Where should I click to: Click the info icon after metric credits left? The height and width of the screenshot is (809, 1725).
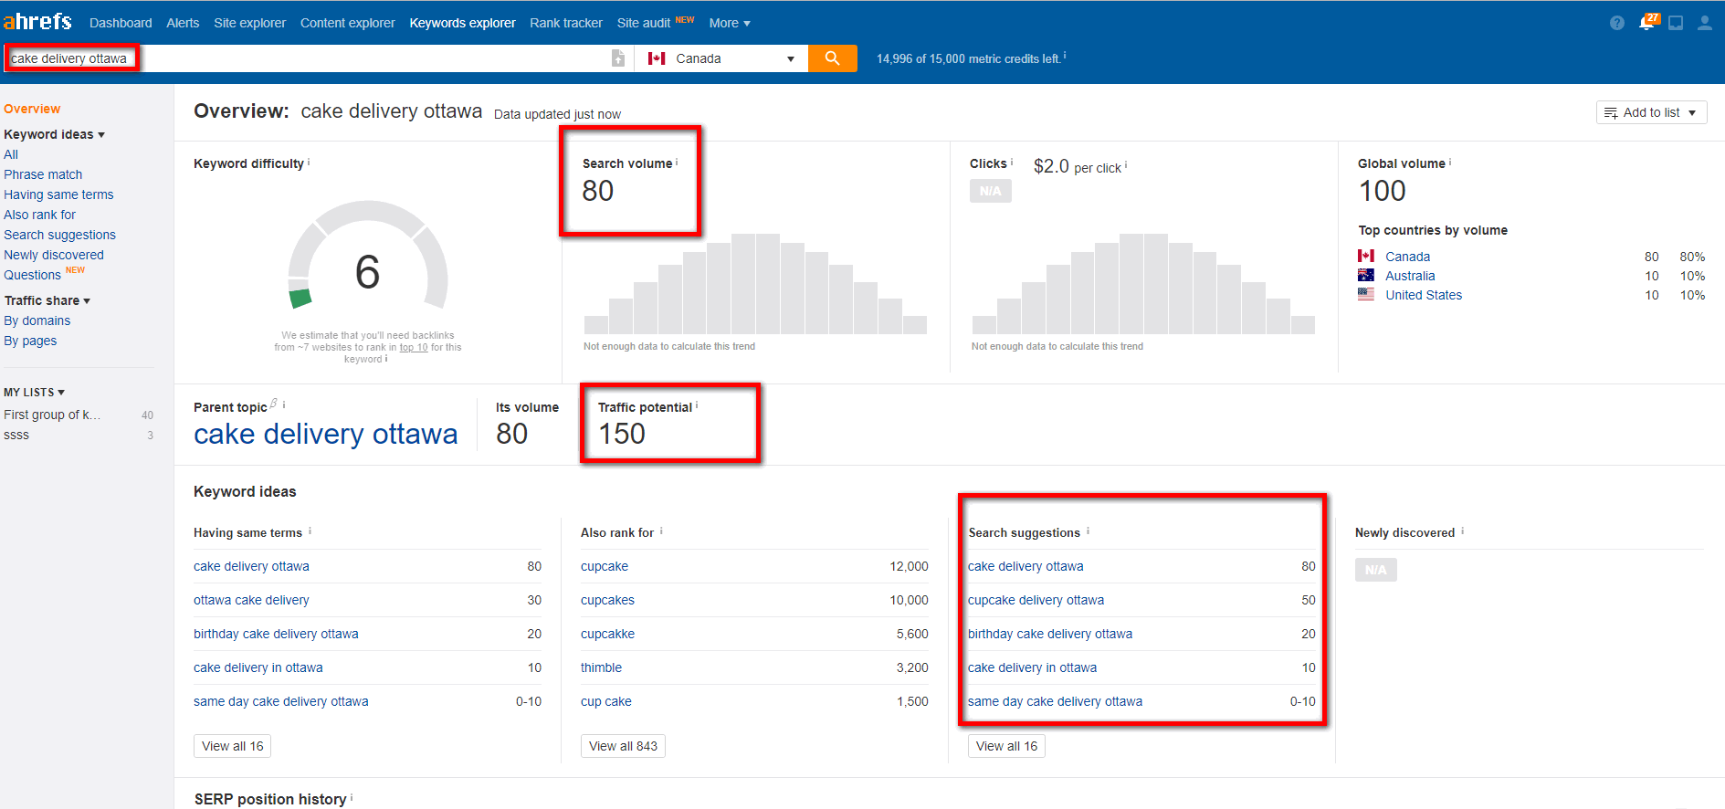pos(1065,56)
